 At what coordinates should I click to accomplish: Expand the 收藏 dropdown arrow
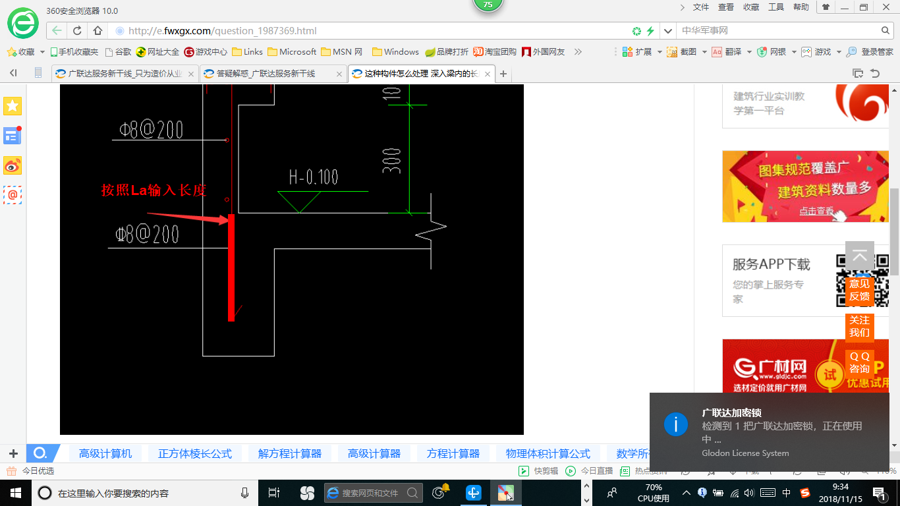click(x=43, y=51)
